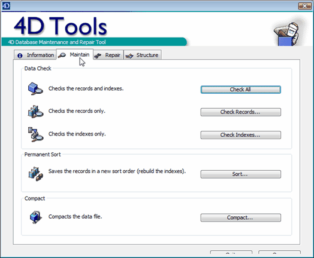Click the Structure tab icon

coord(129,56)
